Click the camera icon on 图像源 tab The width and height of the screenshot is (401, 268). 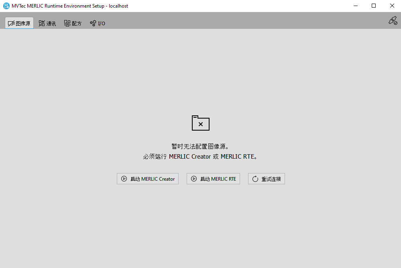[11, 23]
